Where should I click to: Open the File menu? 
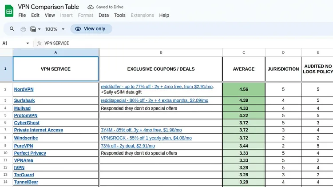[22, 15]
